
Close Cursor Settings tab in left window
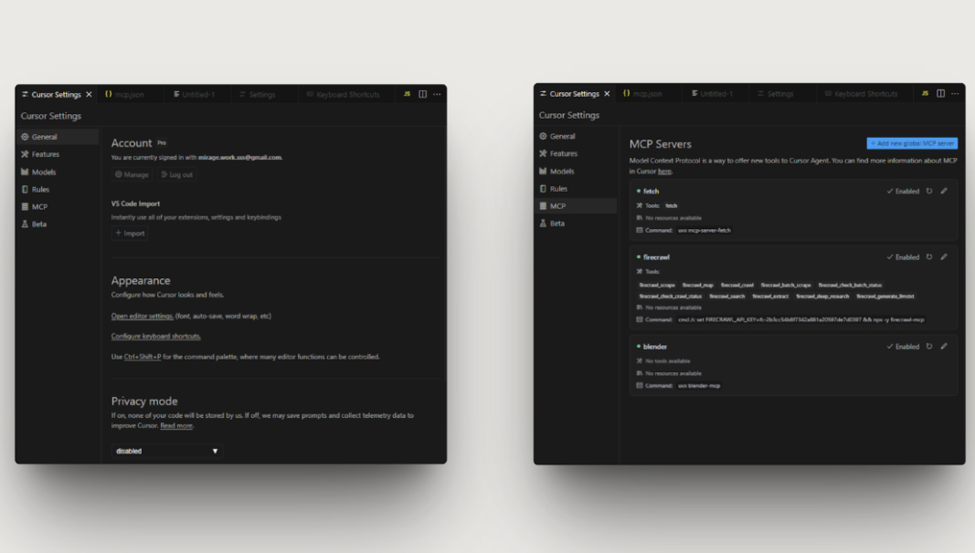click(x=89, y=94)
